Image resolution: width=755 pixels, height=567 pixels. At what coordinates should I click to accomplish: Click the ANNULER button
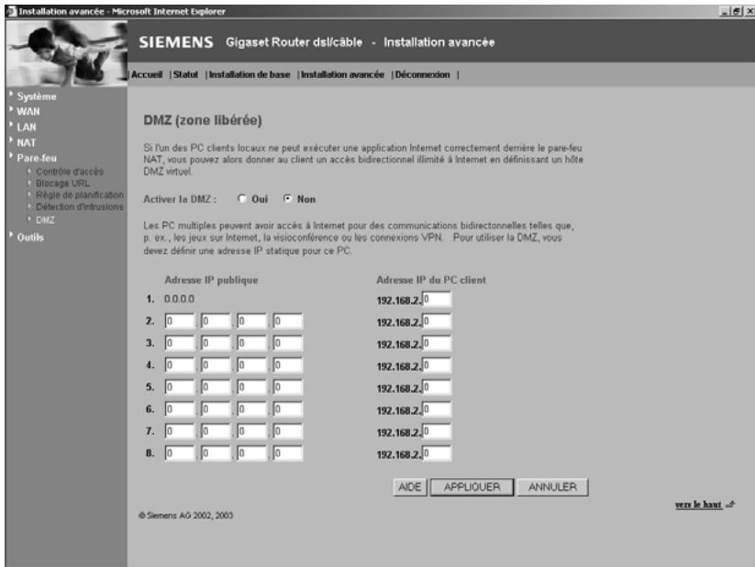[553, 487]
